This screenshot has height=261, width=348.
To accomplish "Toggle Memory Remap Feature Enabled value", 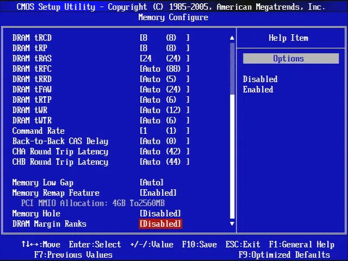I will 158,192.
